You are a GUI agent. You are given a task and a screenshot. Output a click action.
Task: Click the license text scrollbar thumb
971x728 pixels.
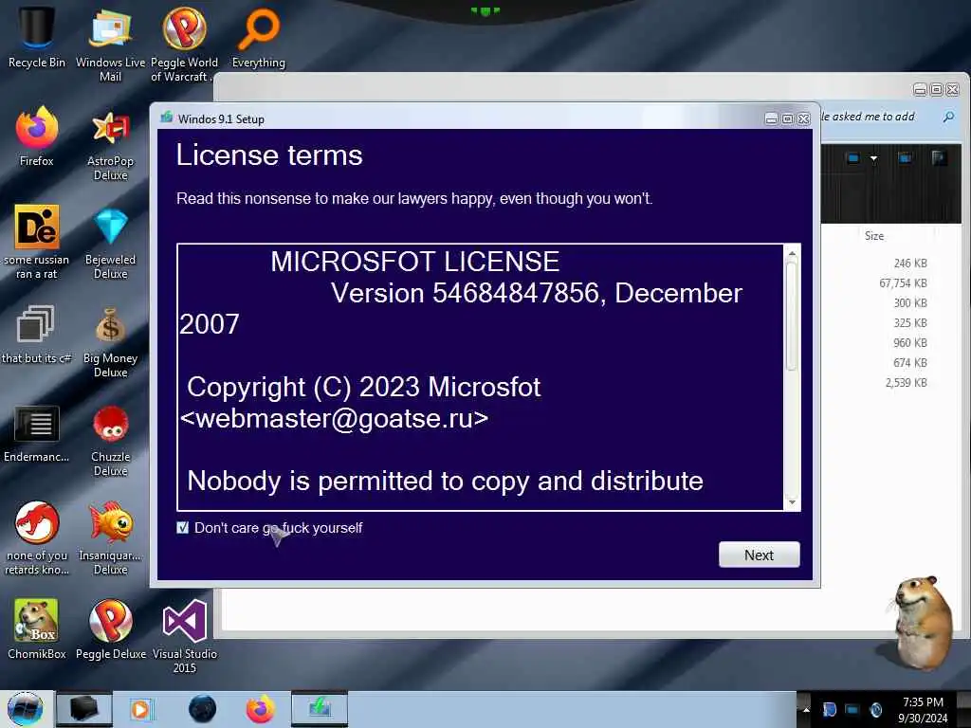pos(792,316)
